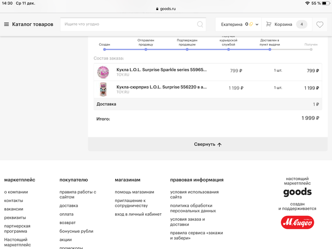Open the 'реквизиты' footer link
332x249 pixels.
coord(15,218)
